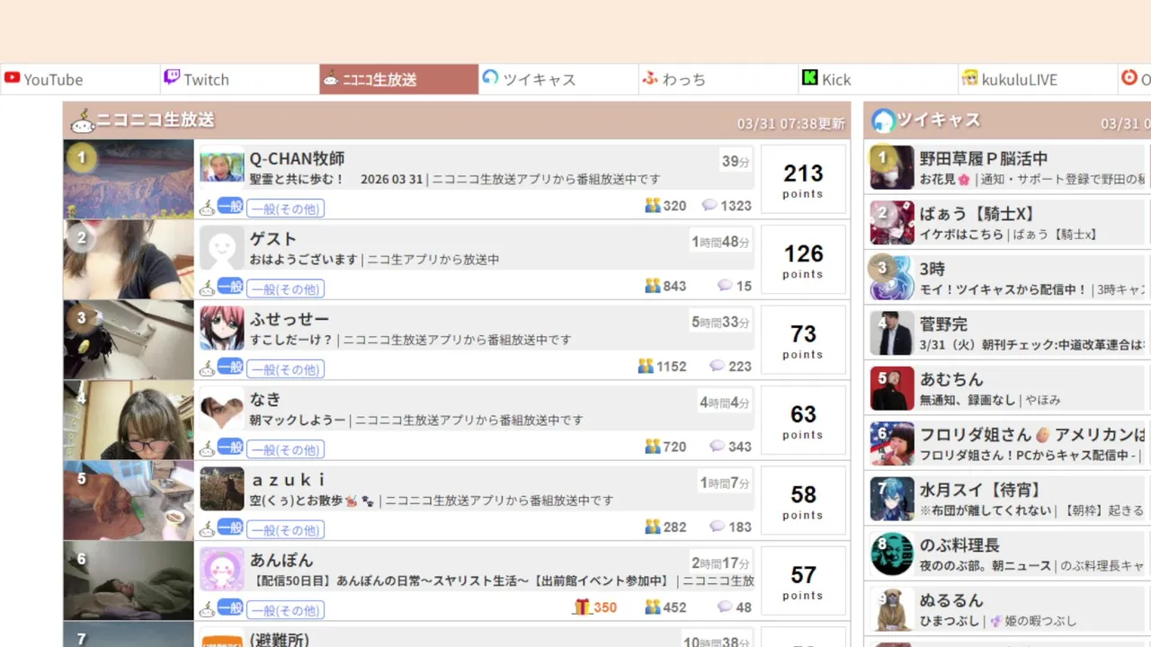The image size is (1151, 647).
Task: Click 一般(その他) tag on あんぽん row
Action: click(x=285, y=610)
